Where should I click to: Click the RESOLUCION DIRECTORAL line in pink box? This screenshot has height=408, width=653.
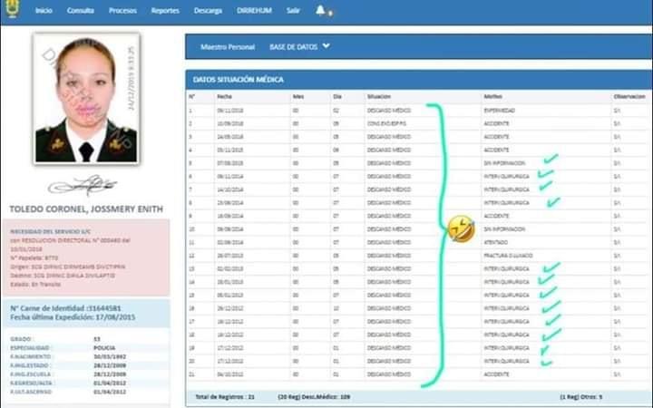[x=70, y=240]
